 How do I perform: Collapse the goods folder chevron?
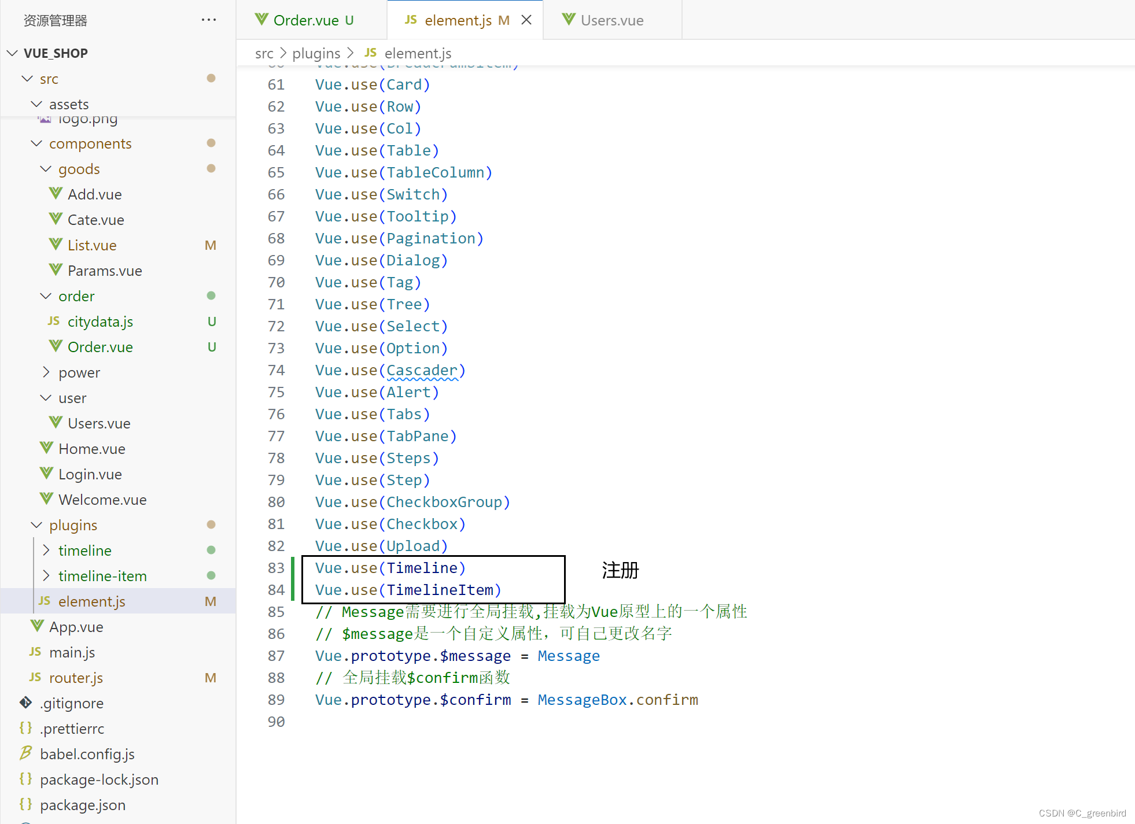click(46, 169)
